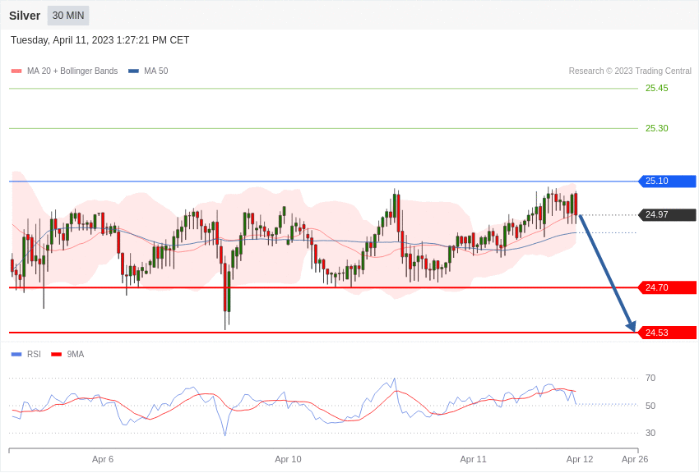Click the Silver chart title

(x=25, y=16)
